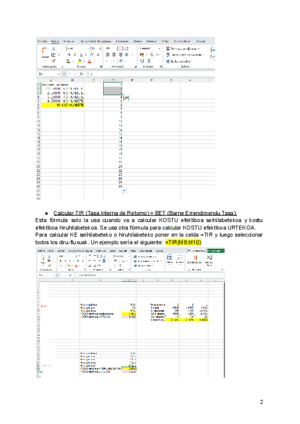Click the confirm checkmark beside upper formula bar
This screenshot has width=300, height=424.
click(x=75, y=74)
